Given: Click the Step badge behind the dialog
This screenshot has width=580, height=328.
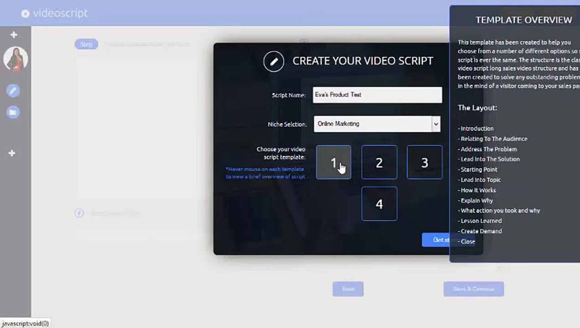Looking at the screenshot, I should (86, 44).
